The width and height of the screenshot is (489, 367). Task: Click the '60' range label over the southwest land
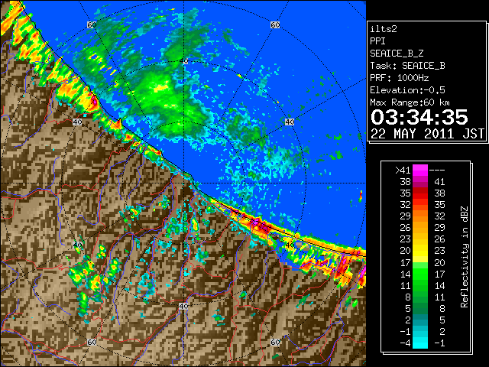click(x=92, y=343)
